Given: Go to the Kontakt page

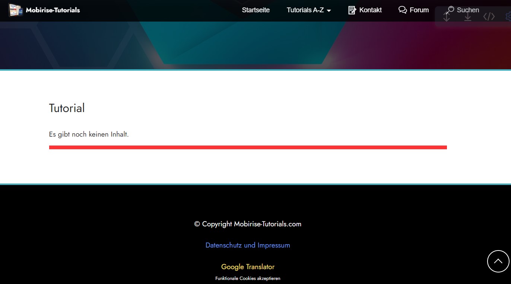Looking at the screenshot, I should tap(370, 10).
